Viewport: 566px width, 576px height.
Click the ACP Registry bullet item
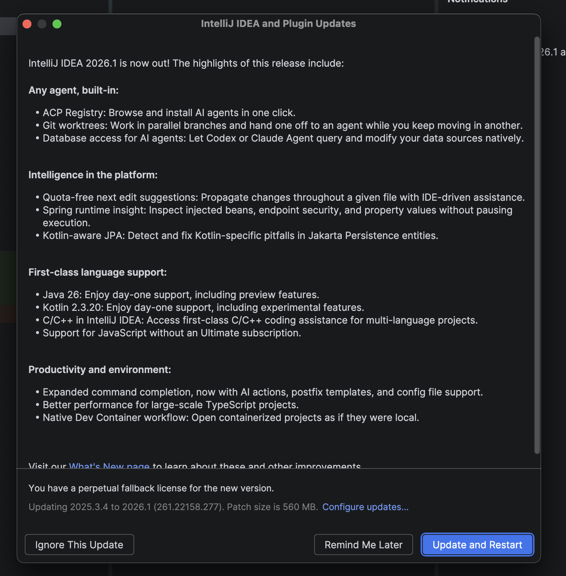[x=169, y=112]
